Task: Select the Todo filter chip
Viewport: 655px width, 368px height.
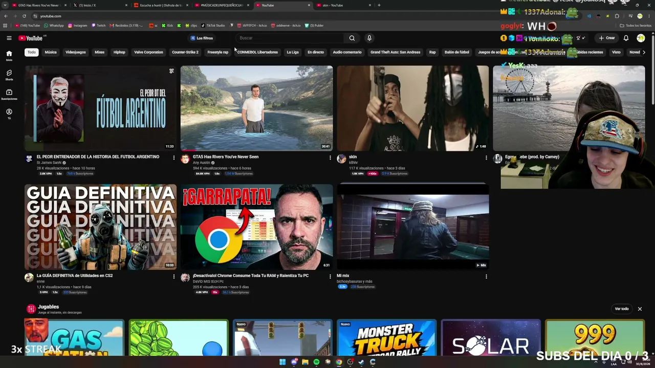Action: pos(32,52)
